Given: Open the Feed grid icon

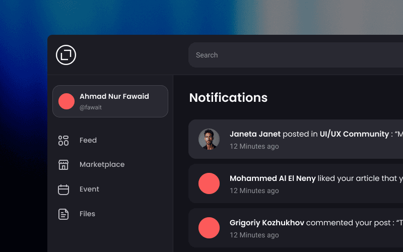Looking at the screenshot, I should pyautogui.click(x=63, y=141).
